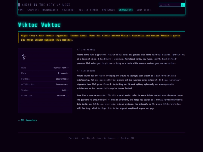Click the Faction row label
The height and width of the screenshot is (152, 203).
click(26, 79)
